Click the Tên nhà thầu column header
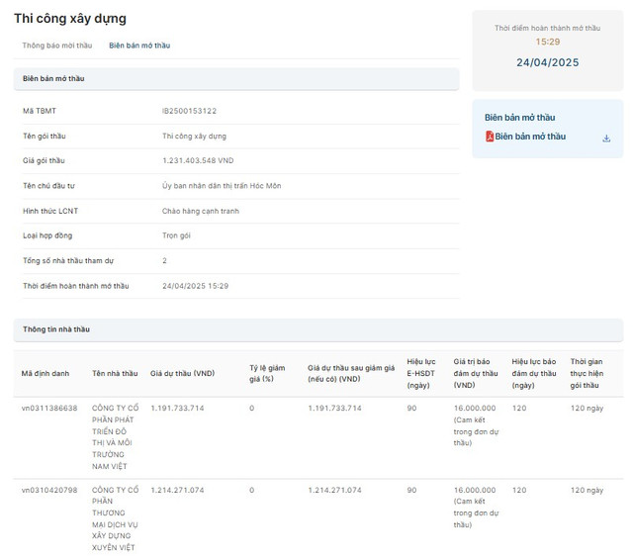 115,373
